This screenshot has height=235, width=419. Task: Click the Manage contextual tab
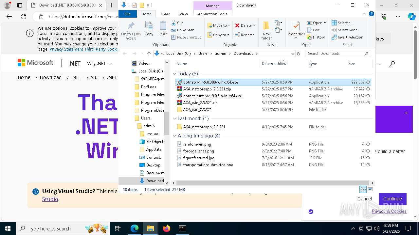click(212, 6)
